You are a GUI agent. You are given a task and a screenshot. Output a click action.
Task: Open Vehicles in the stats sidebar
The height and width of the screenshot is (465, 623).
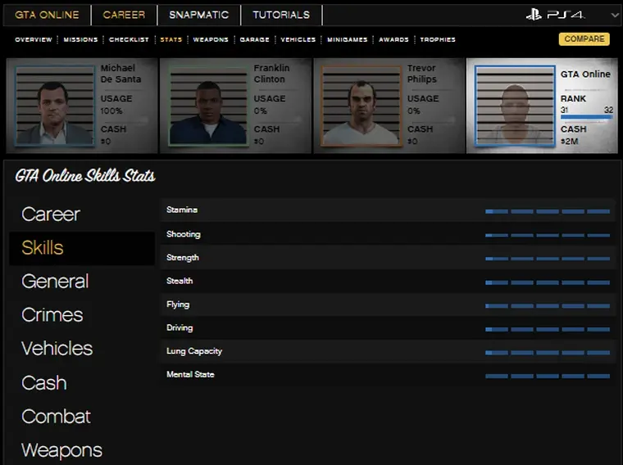pyautogui.click(x=57, y=349)
